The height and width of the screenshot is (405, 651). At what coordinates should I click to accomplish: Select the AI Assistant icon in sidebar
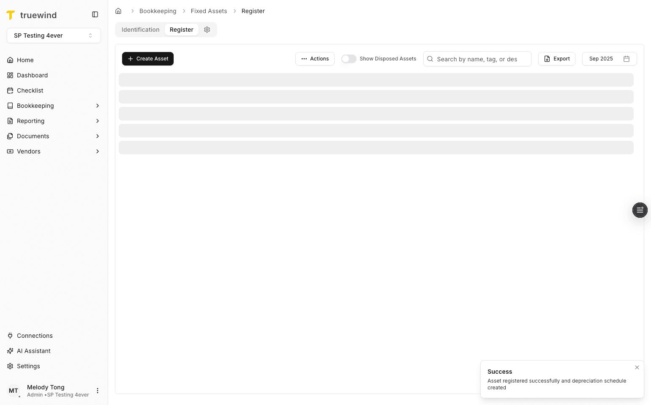10,351
